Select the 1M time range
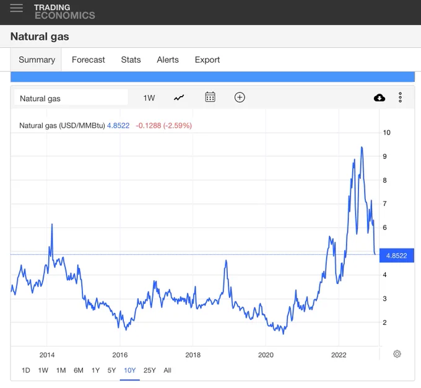 [61, 370]
